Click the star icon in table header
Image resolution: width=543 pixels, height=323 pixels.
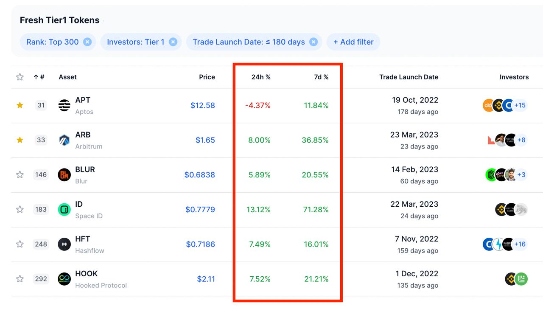click(20, 77)
